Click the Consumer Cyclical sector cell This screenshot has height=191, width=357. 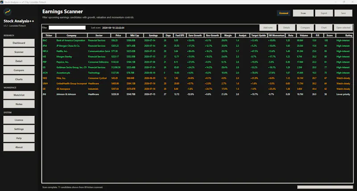(x=97, y=78)
